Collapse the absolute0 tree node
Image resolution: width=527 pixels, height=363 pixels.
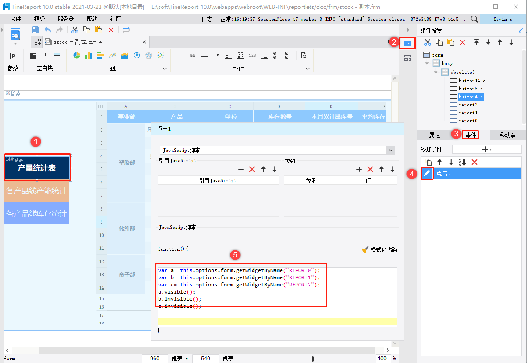tap(436, 72)
